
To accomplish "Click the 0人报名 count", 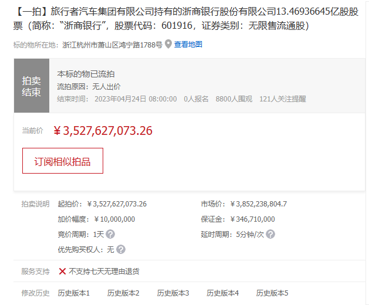I will click(x=196, y=99).
